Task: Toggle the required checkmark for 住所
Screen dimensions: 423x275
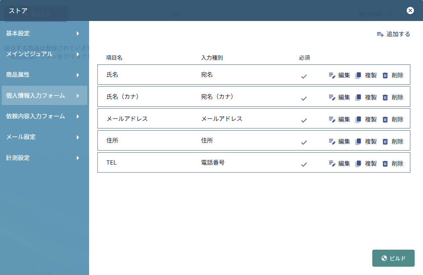Action: [x=304, y=143]
